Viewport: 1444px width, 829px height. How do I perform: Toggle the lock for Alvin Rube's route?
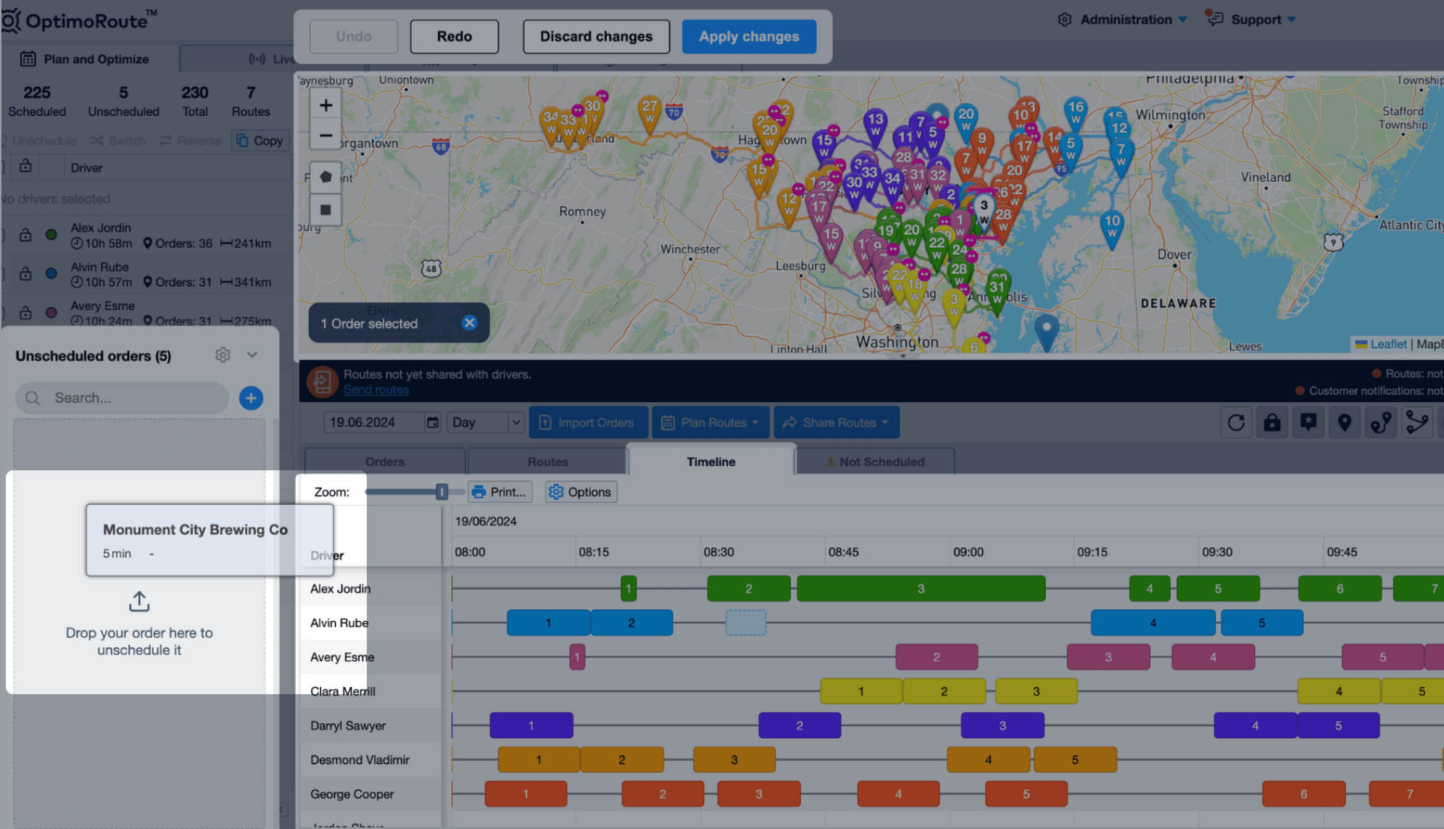[26, 273]
